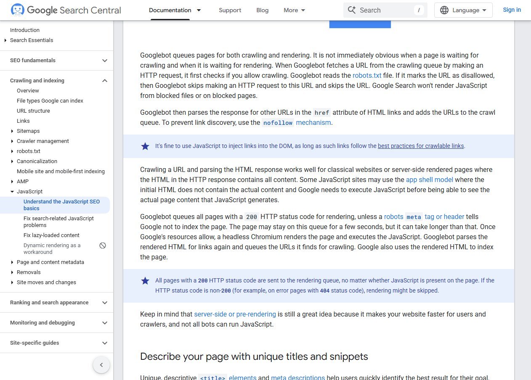Open Fix lazy-loaded content
This screenshot has height=380, width=531.
coord(51,235)
